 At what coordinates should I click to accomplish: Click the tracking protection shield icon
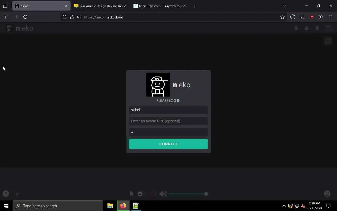(x=65, y=17)
